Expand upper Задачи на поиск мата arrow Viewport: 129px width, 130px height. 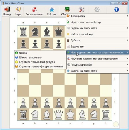(x=128, y=28)
